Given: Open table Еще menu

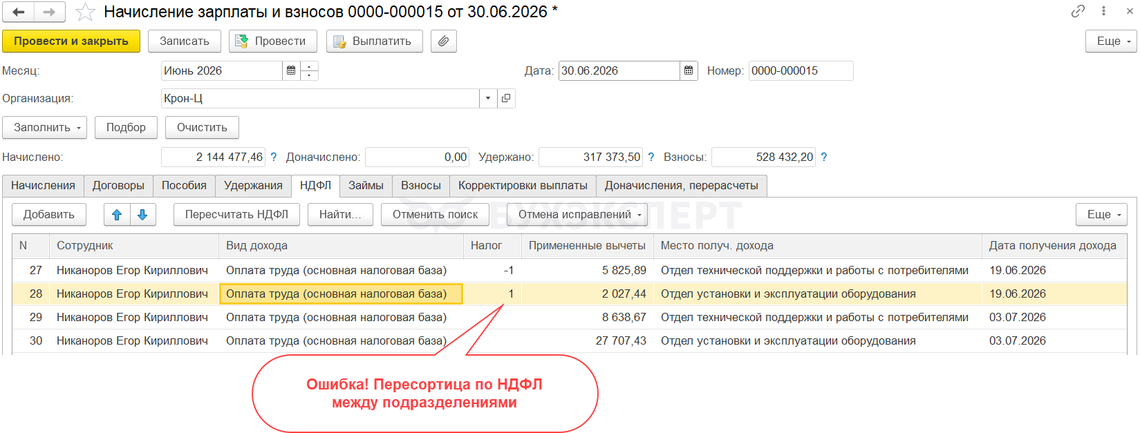Looking at the screenshot, I should pyautogui.click(x=1101, y=215).
